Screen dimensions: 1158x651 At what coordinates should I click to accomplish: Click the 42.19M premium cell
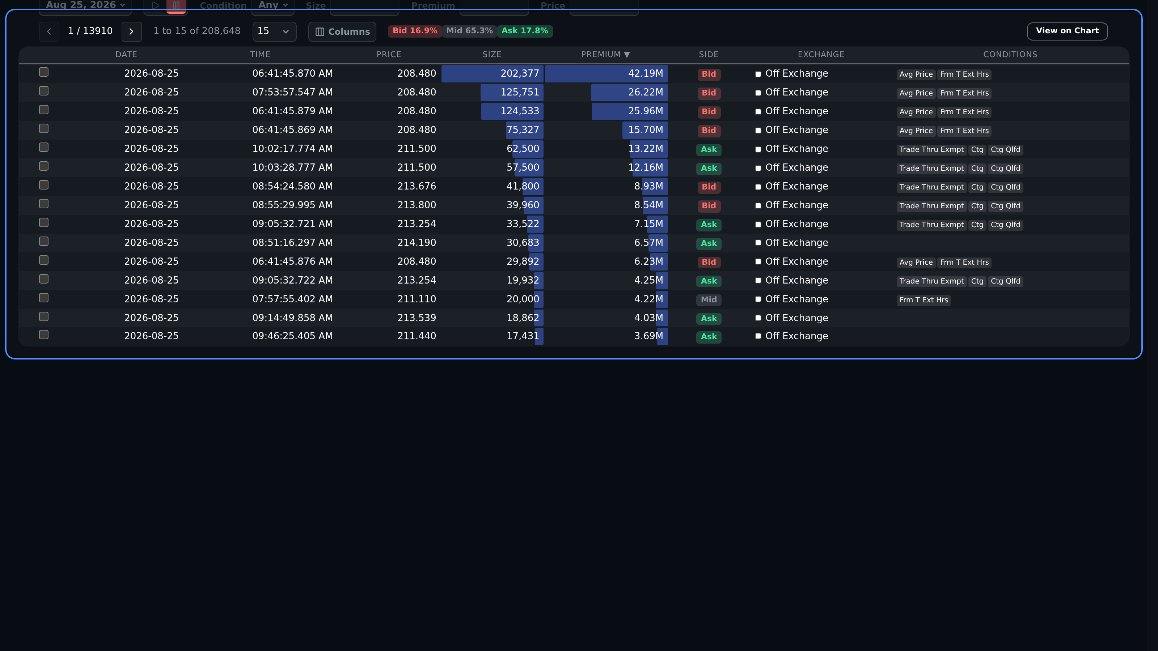pos(606,74)
